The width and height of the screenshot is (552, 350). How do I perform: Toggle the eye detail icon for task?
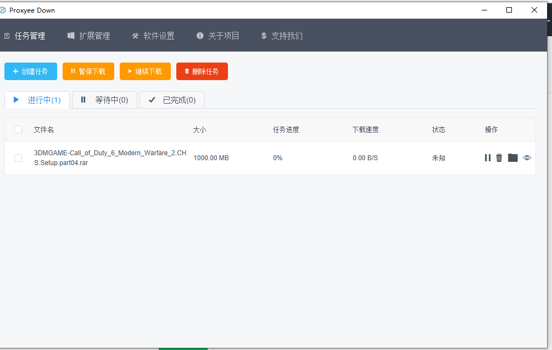coord(527,158)
